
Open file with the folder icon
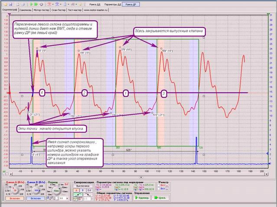[6, 4]
